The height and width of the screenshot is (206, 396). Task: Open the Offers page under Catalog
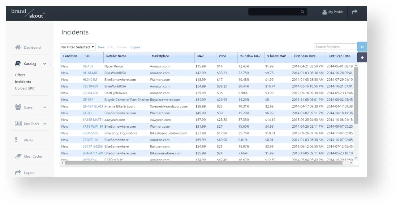20,75
